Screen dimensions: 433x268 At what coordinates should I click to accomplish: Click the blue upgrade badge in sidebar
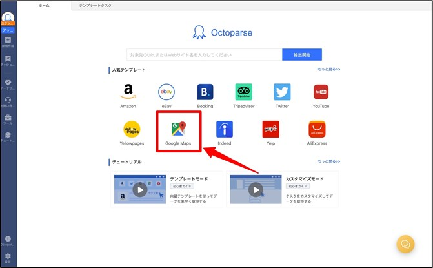tap(8, 30)
